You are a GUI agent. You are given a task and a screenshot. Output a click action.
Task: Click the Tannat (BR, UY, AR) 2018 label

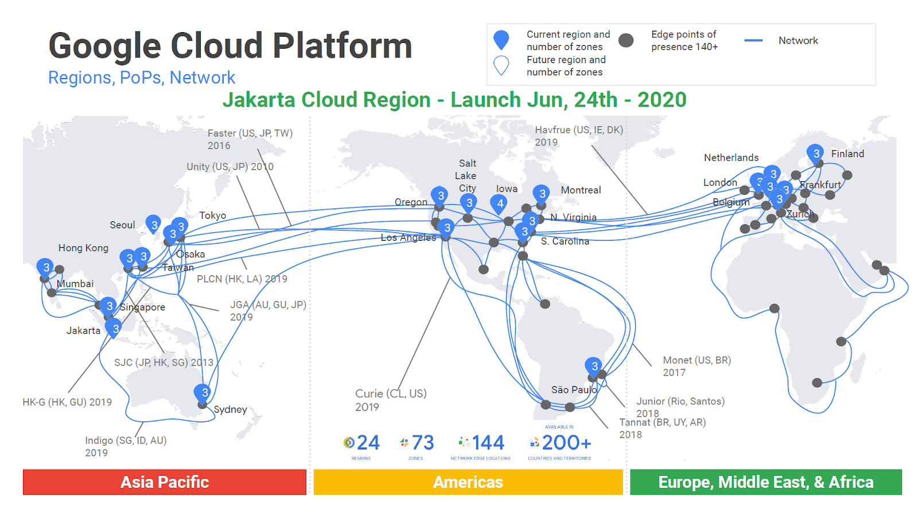(662, 428)
